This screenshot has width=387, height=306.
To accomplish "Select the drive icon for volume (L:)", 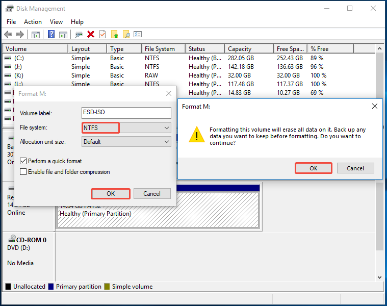I will 8,84.
